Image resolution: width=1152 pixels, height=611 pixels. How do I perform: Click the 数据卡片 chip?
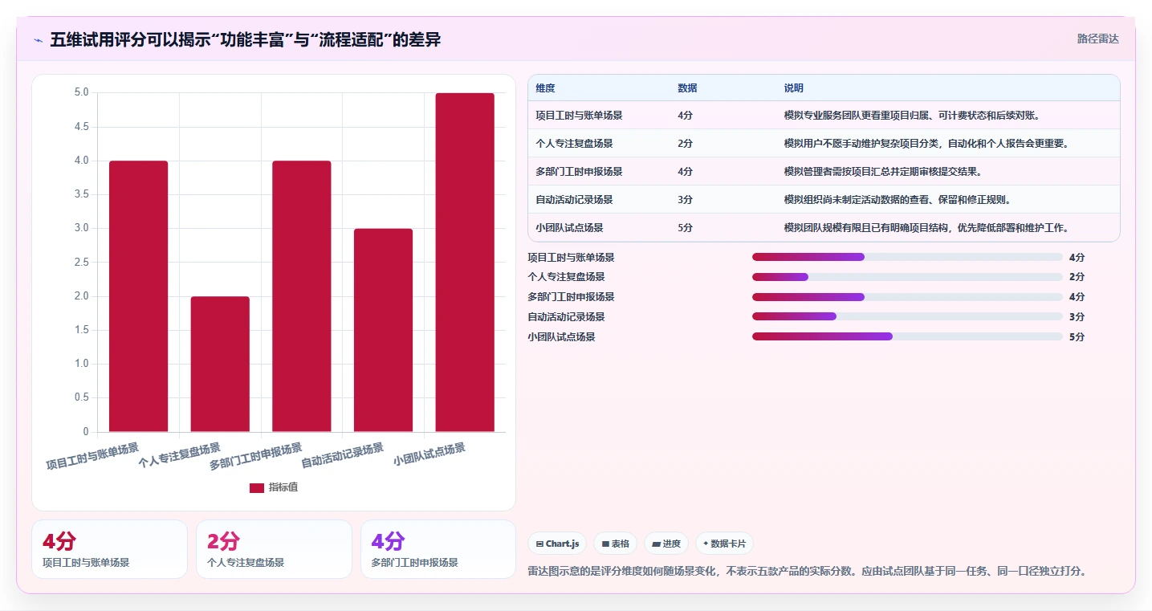[x=724, y=544]
